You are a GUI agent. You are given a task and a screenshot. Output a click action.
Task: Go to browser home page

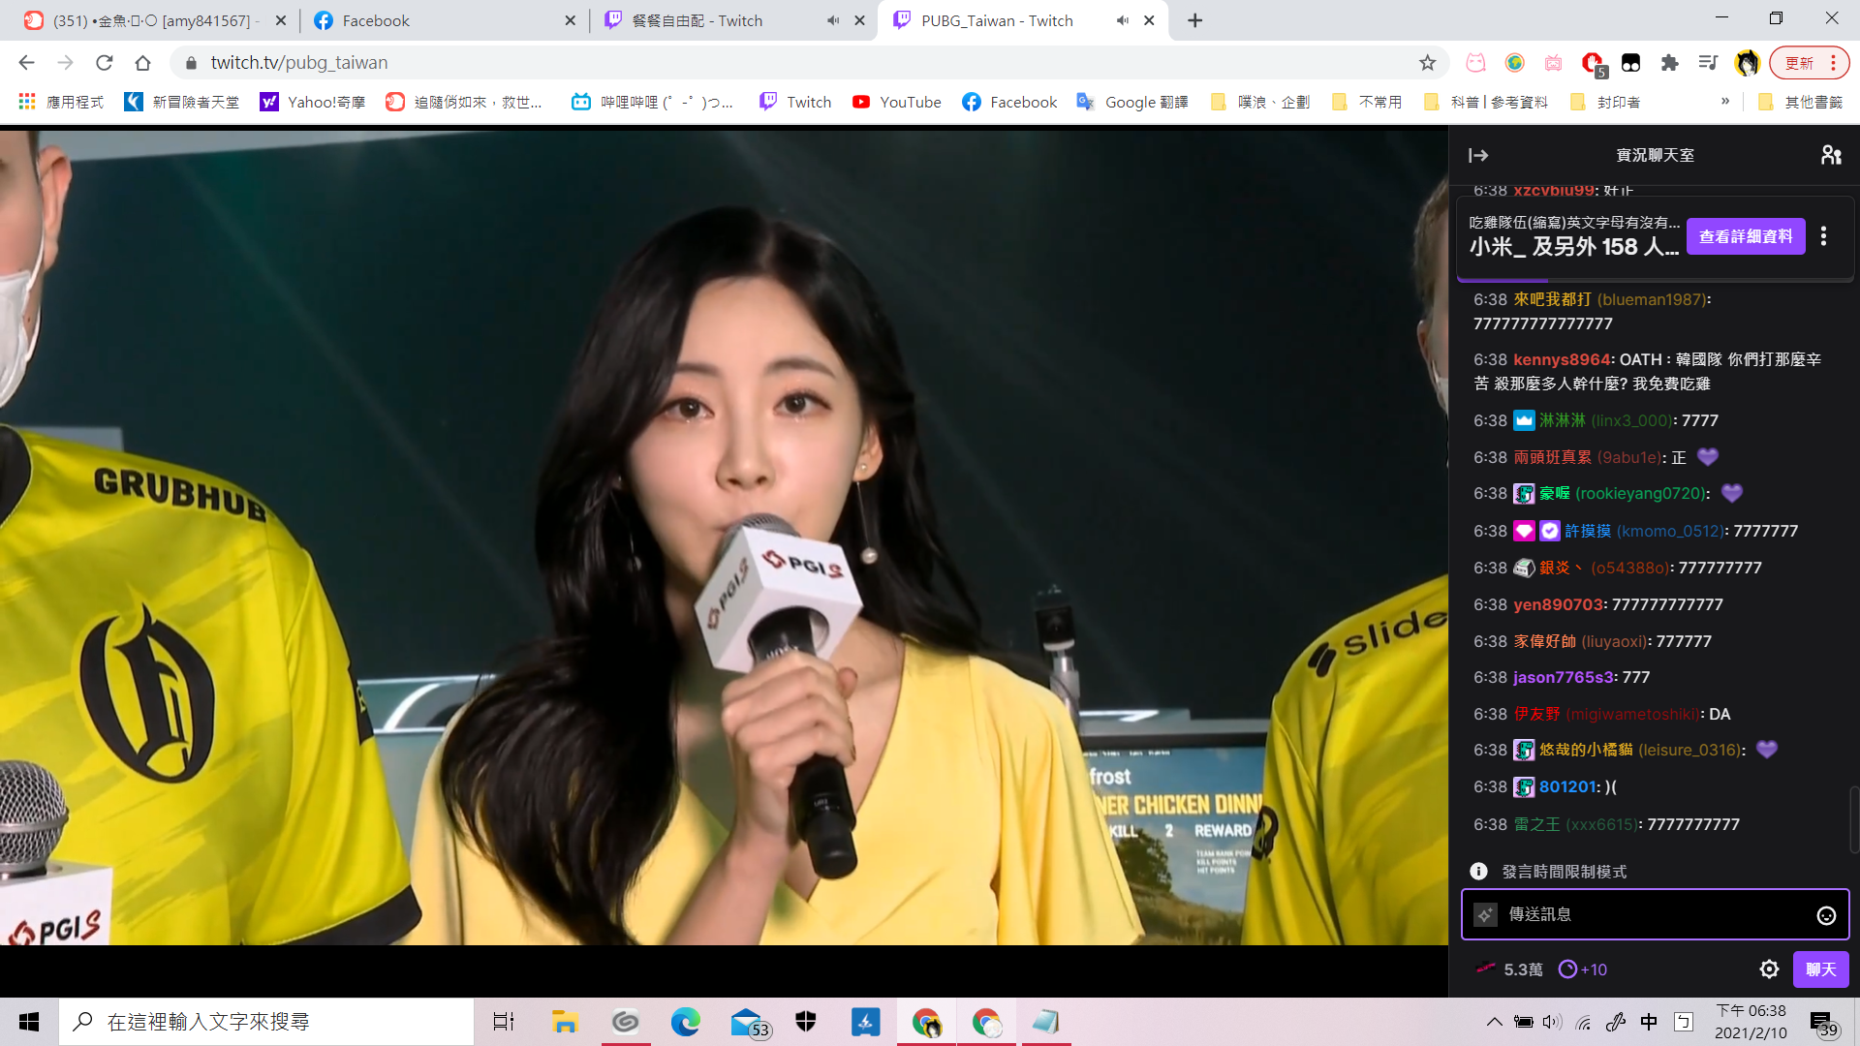[x=142, y=63]
